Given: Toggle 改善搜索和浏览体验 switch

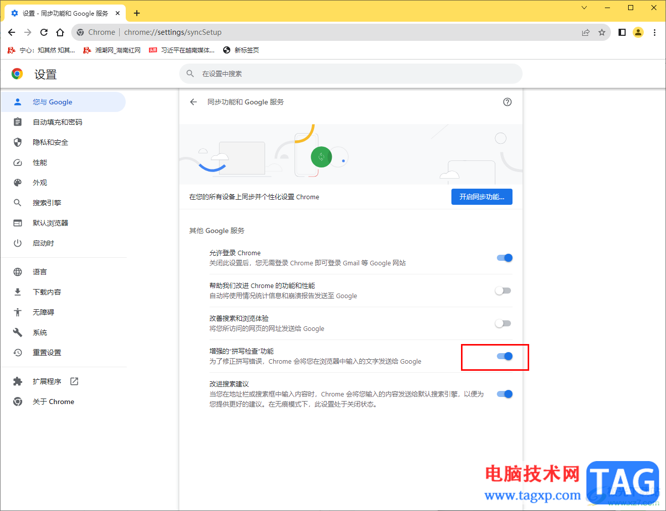Looking at the screenshot, I should pyautogui.click(x=503, y=323).
